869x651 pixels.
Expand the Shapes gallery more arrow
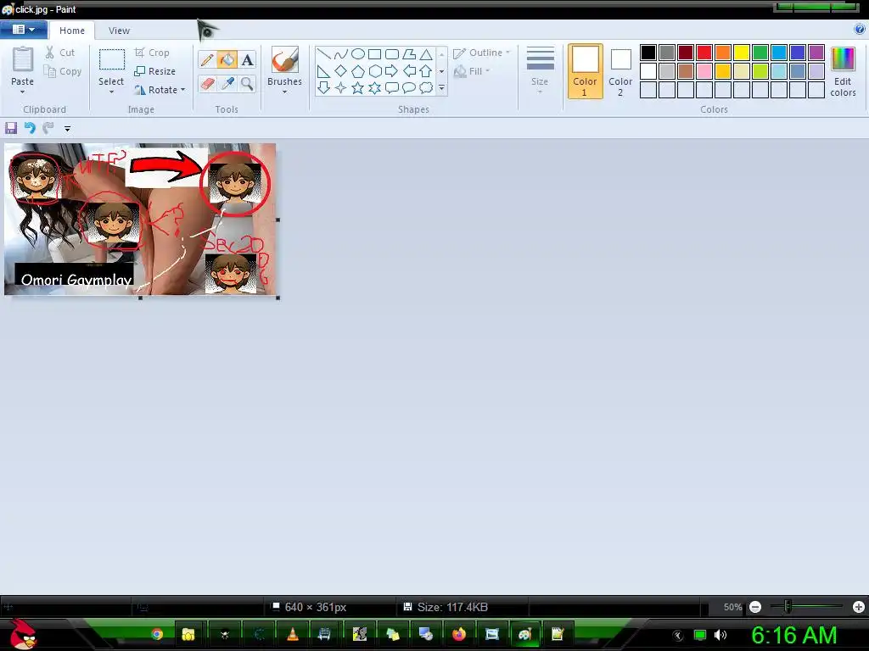pos(441,87)
